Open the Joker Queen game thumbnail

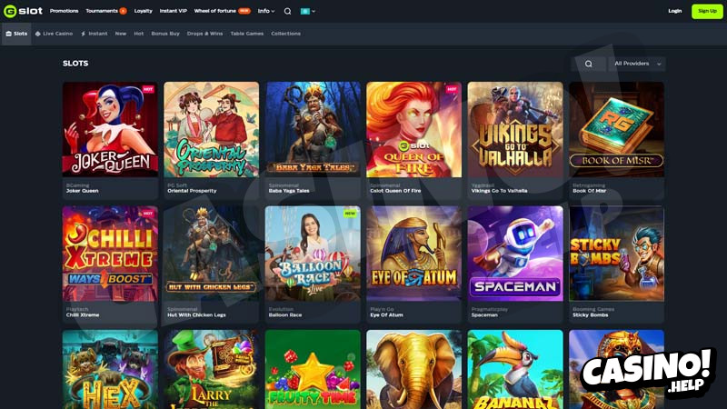coord(110,129)
